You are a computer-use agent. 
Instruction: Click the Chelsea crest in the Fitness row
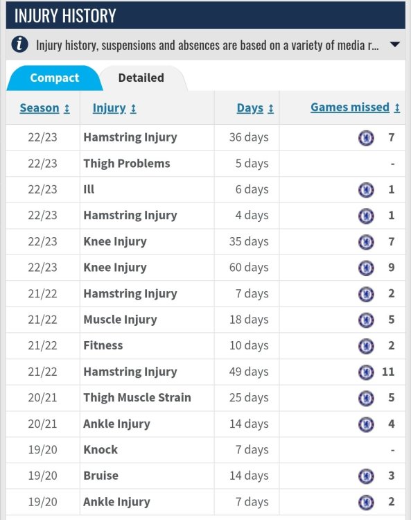[x=366, y=346]
